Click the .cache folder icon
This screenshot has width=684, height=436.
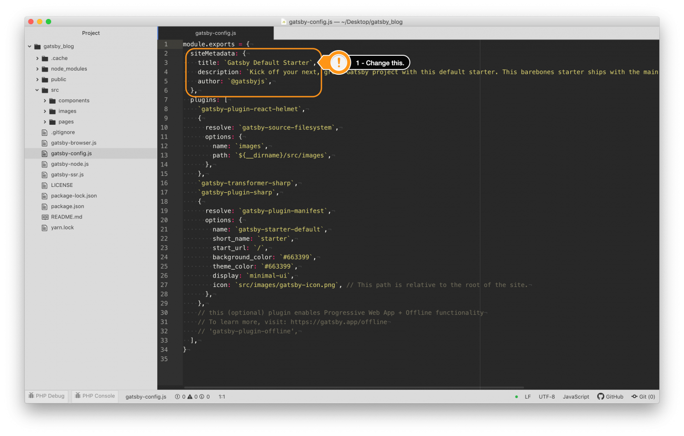point(45,58)
